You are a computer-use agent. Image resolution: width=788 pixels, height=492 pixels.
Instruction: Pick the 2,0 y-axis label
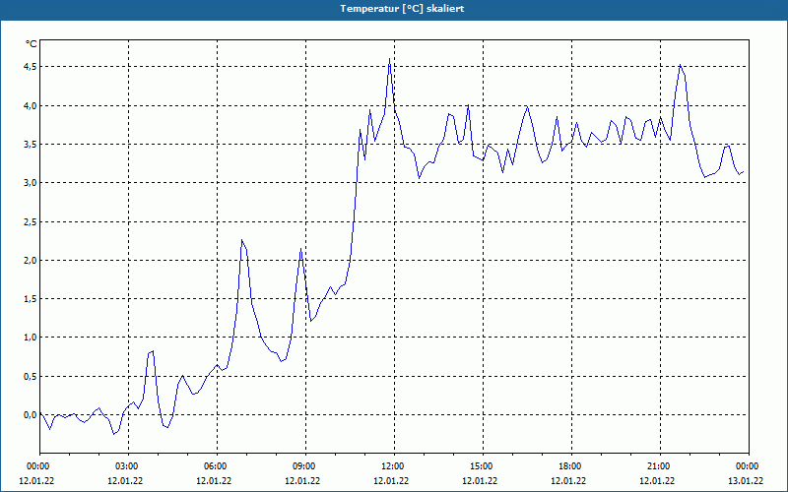coord(31,261)
